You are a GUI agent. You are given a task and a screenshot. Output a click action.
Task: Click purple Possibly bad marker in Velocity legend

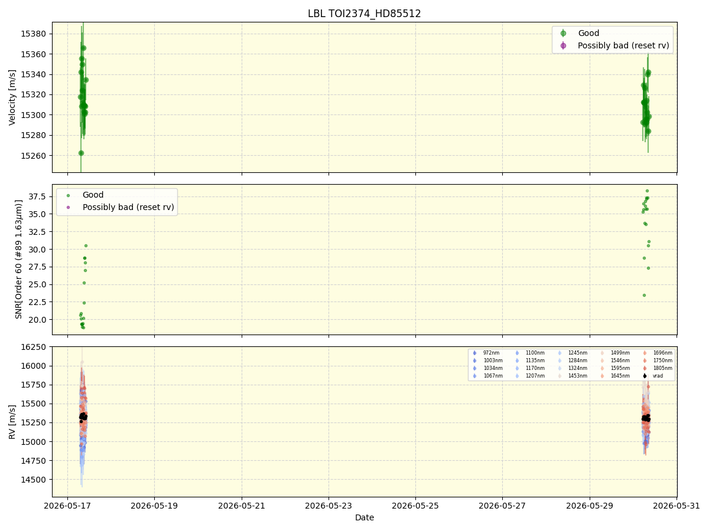click(563, 45)
